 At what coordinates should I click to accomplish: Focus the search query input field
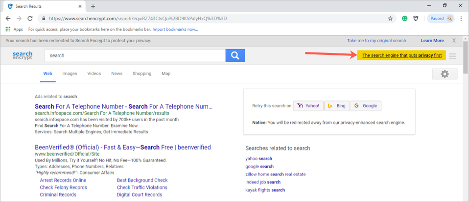[x=135, y=55]
